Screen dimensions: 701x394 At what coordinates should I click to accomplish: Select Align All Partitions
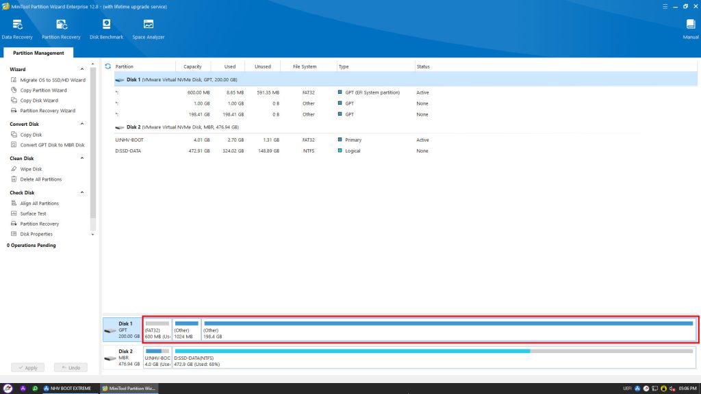[x=34, y=204]
